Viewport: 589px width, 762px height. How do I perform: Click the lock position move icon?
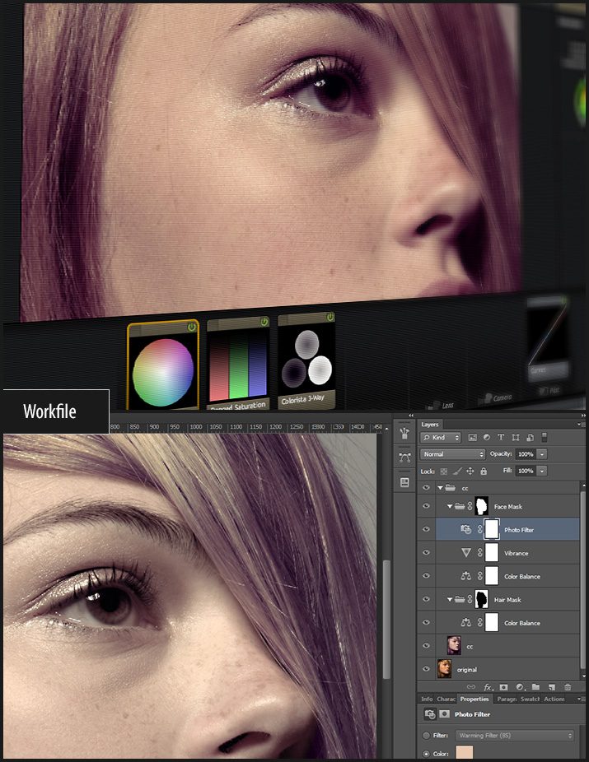[x=470, y=471]
